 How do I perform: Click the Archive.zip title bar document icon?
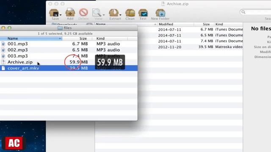tap(163, 4)
